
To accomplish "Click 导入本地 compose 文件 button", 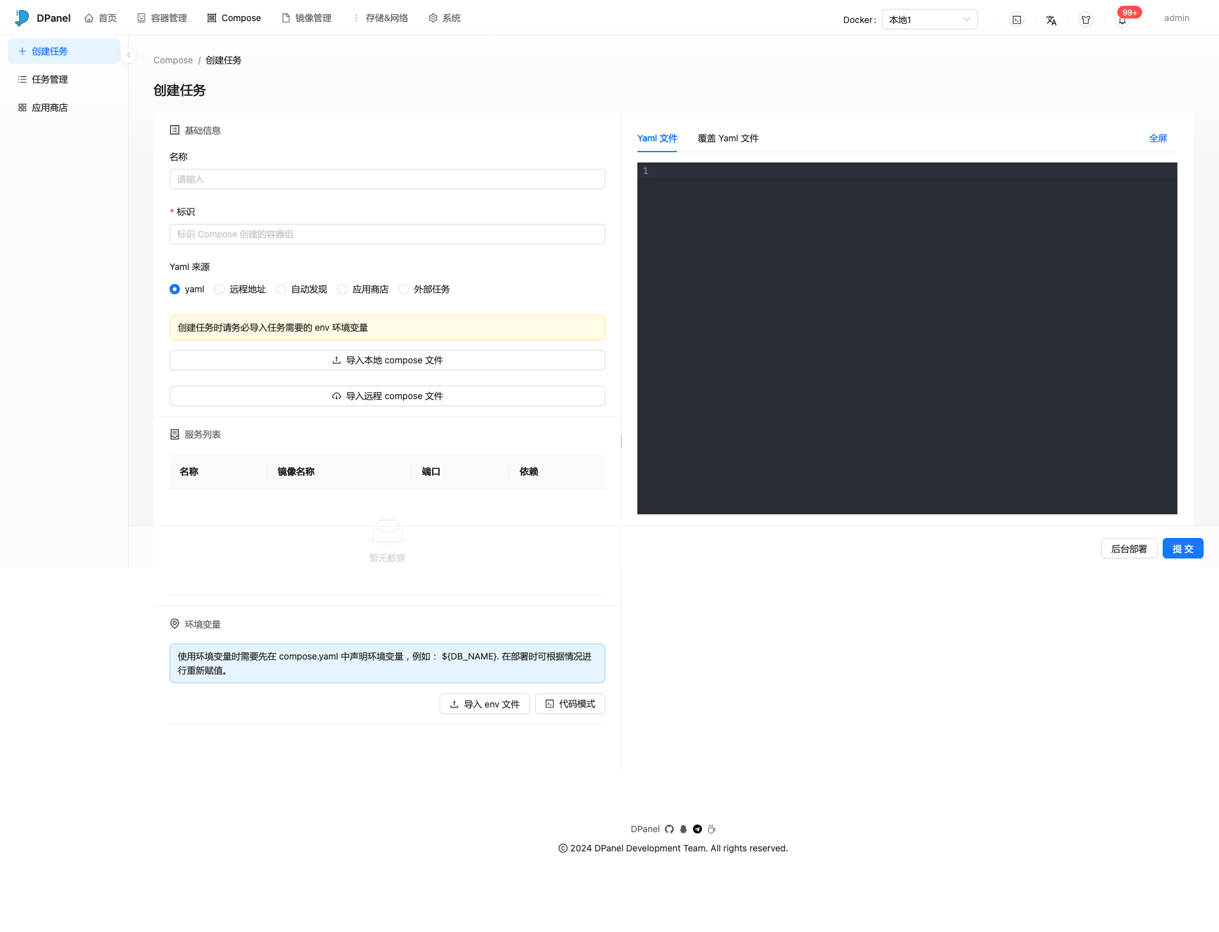I will pos(387,360).
